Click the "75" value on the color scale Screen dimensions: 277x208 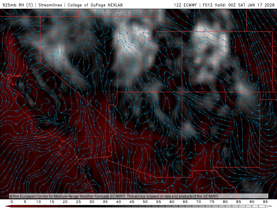[x=212, y=202]
